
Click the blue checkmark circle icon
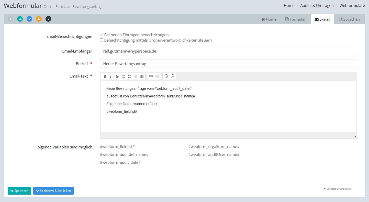click(x=29, y=19)
